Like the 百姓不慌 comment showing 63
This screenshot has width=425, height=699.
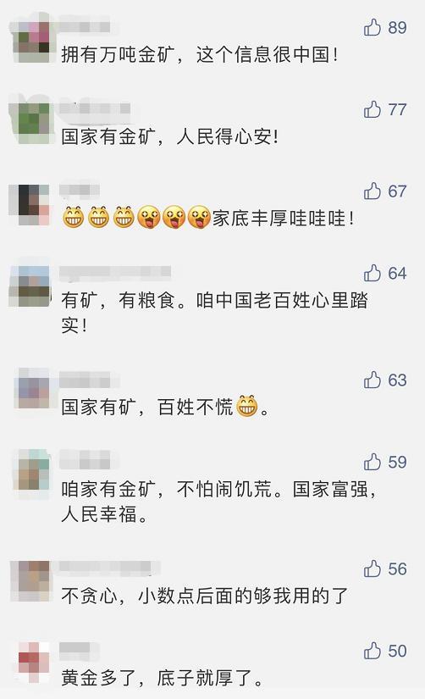pos(373,380)
